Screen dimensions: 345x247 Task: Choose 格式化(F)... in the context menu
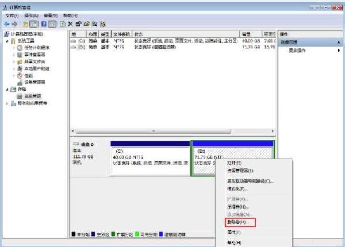click(x=237, y=188)
